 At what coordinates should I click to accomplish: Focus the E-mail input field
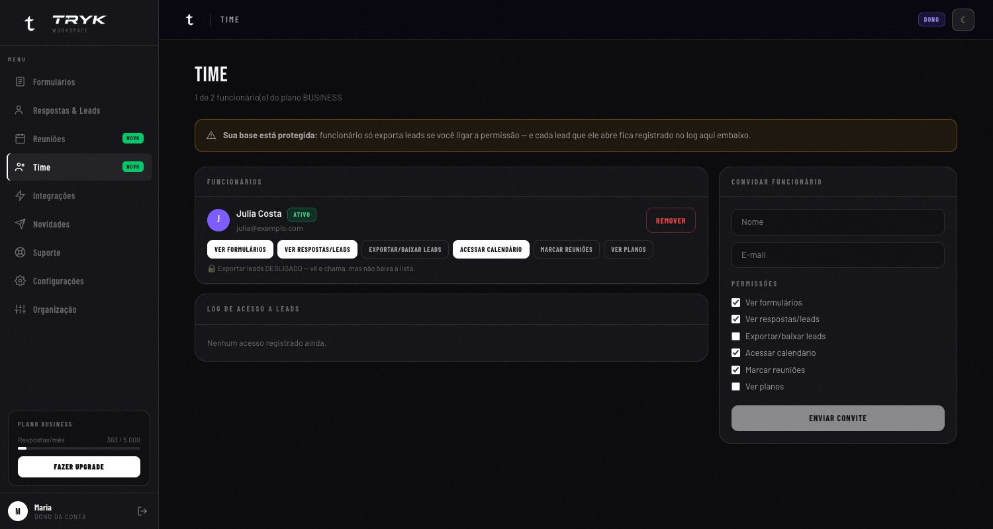[x=838, y=255]
